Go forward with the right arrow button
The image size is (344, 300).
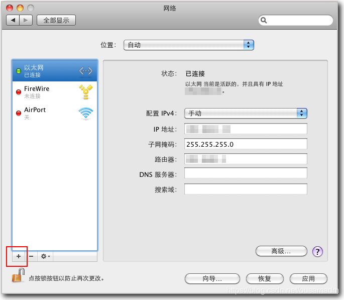click(x=26, y=20)
